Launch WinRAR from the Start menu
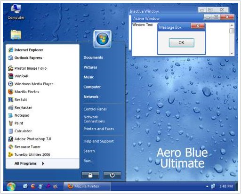241x194 pixels. 18,76
